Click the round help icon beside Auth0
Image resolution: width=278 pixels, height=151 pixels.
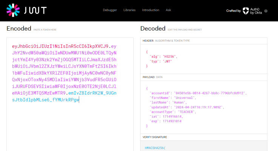pyautogui.click(x=266, y=11)
